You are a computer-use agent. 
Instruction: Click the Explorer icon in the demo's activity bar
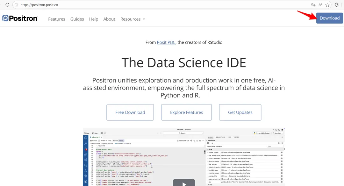point(86,138)
